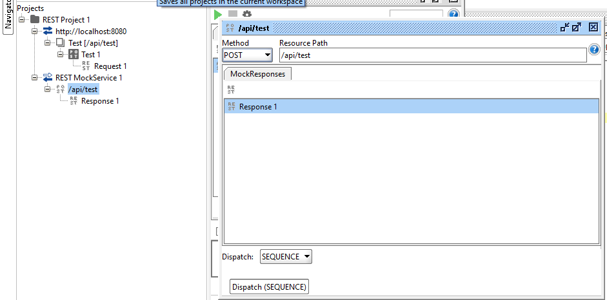The image size is (607, 300).
Task: Start the mock service with green play button
Action: point(219,14)
